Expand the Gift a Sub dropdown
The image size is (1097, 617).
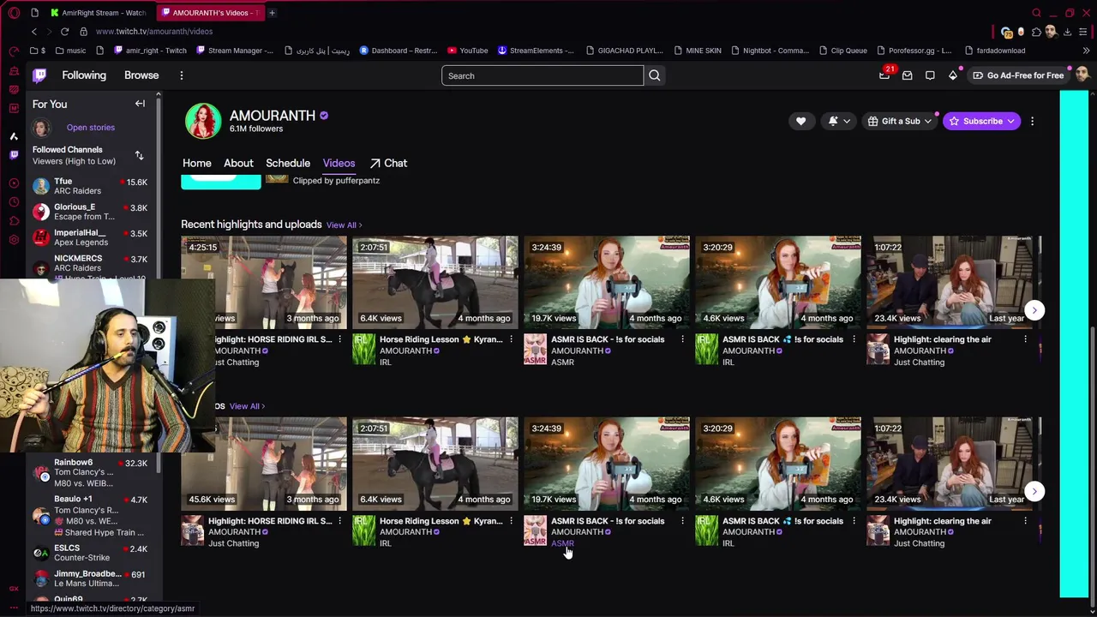click(x=900, y=121)
